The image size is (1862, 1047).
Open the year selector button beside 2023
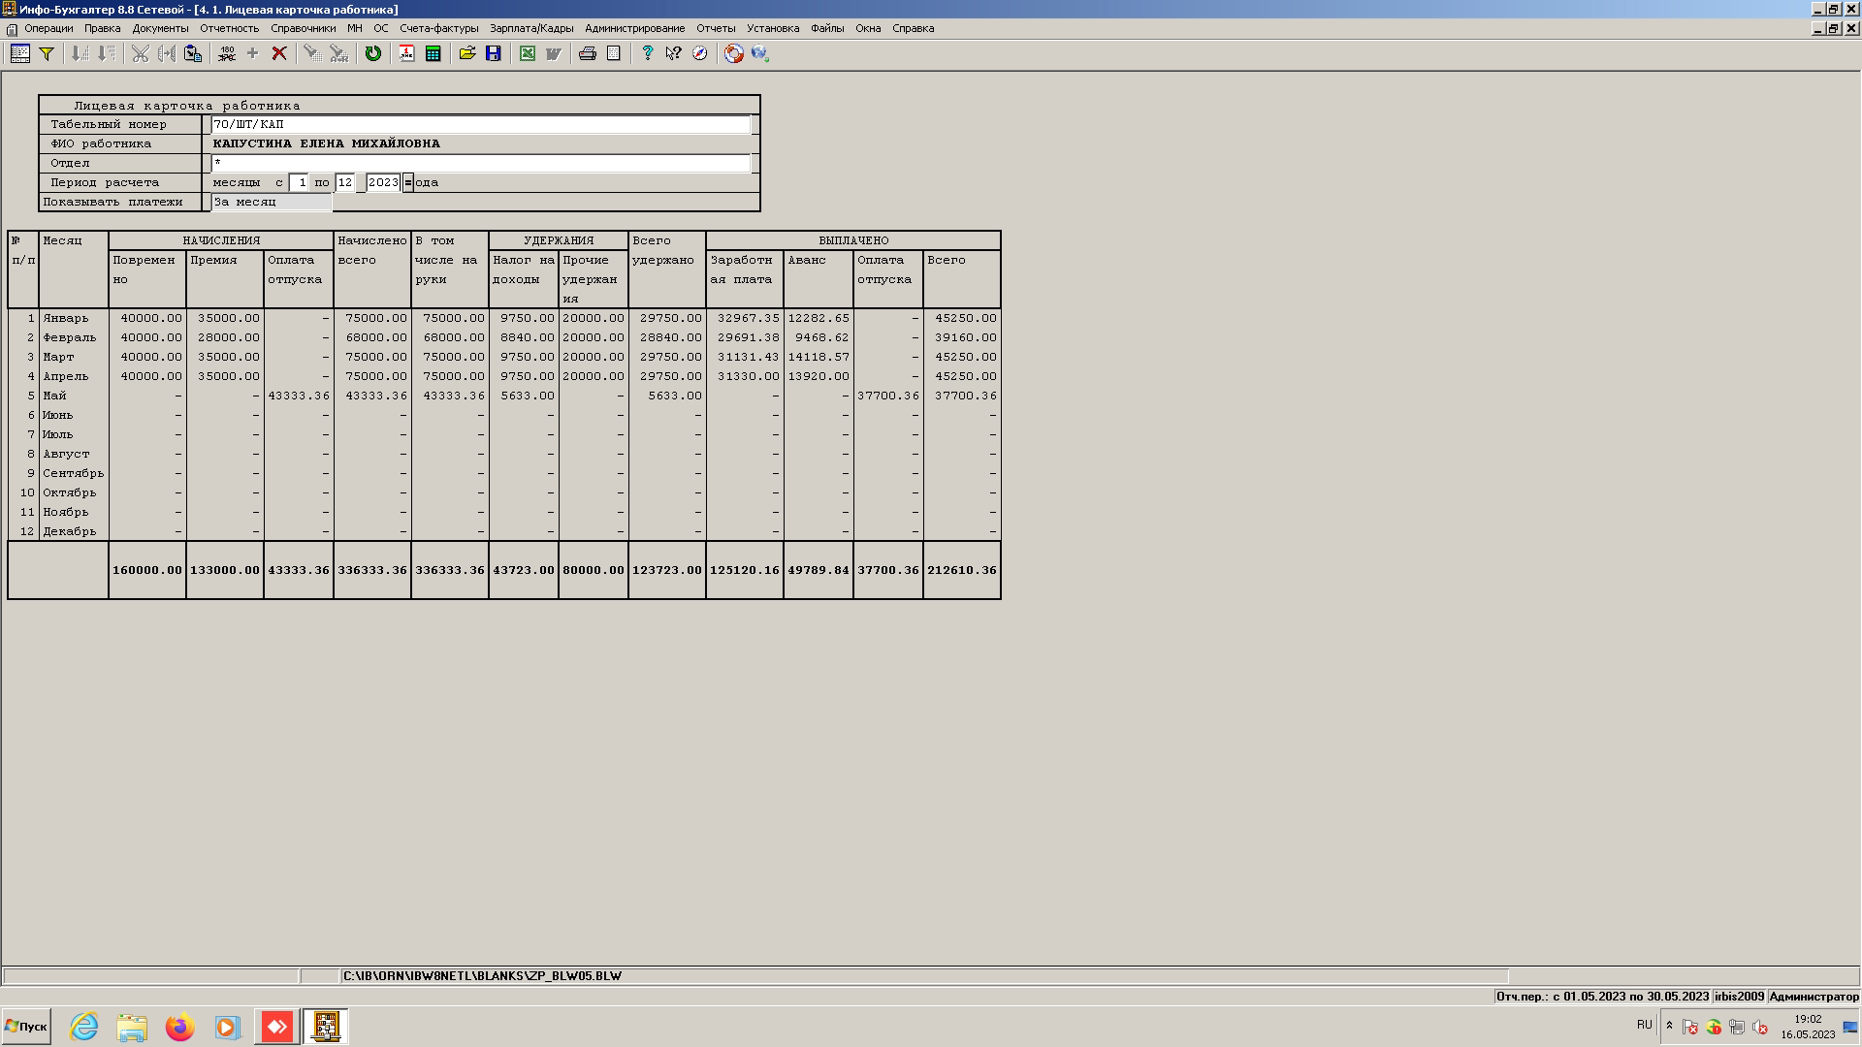point(408,182)
